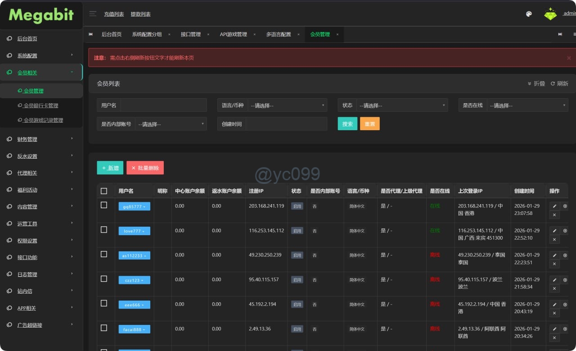Close the 会员管理 tab with its X
This screenshot has width=576, height=351.
click(x=337, y=34)
